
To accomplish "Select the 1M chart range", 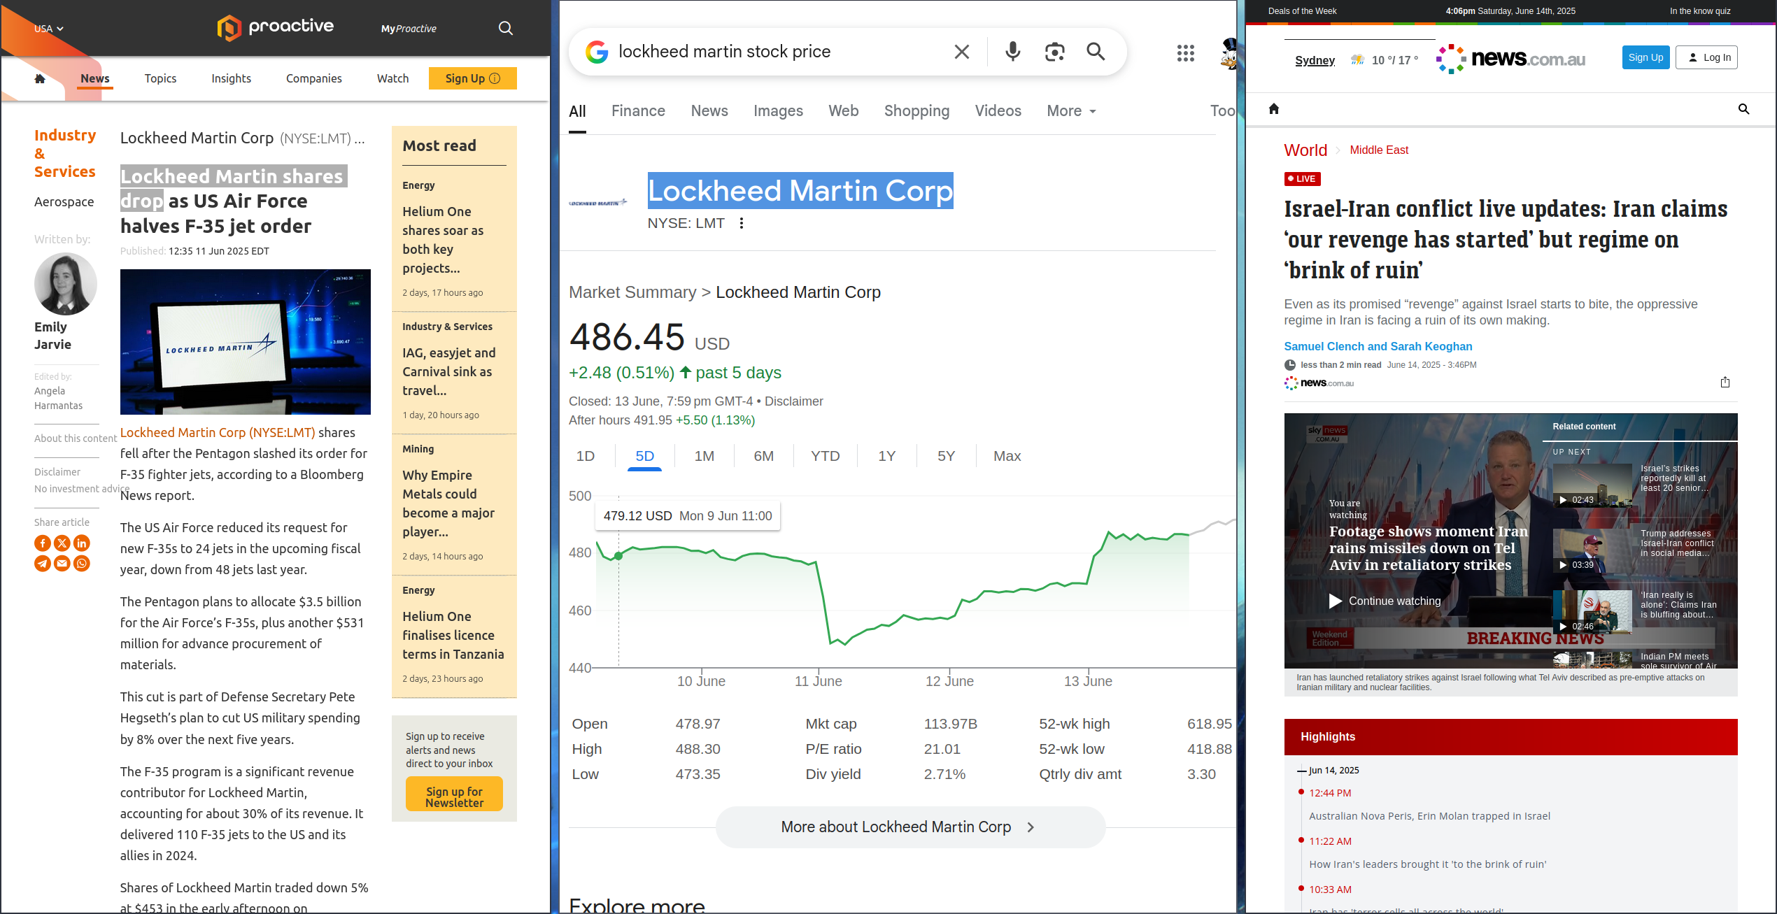I will (704, 456).
